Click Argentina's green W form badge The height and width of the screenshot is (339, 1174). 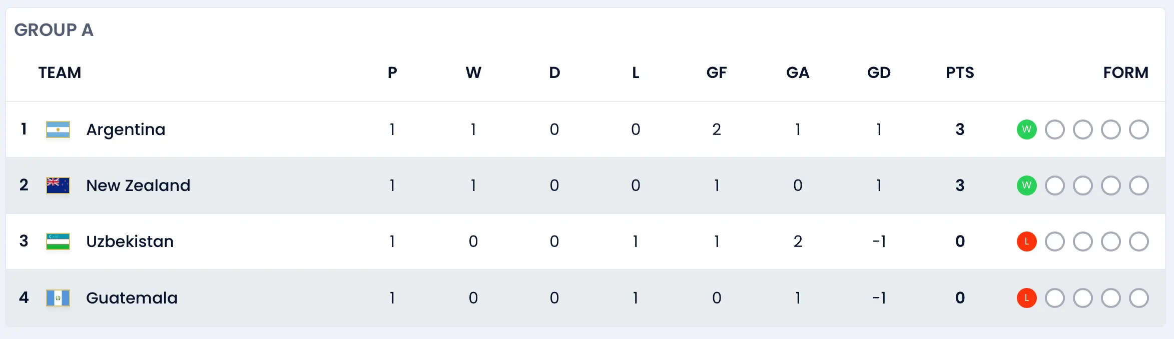point(1026,129)
